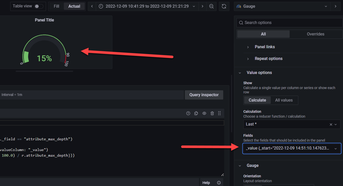The width and height of the screenshot is (343, 186).
Task: Click the Gauge visualization icon
Action: point(239,6)
